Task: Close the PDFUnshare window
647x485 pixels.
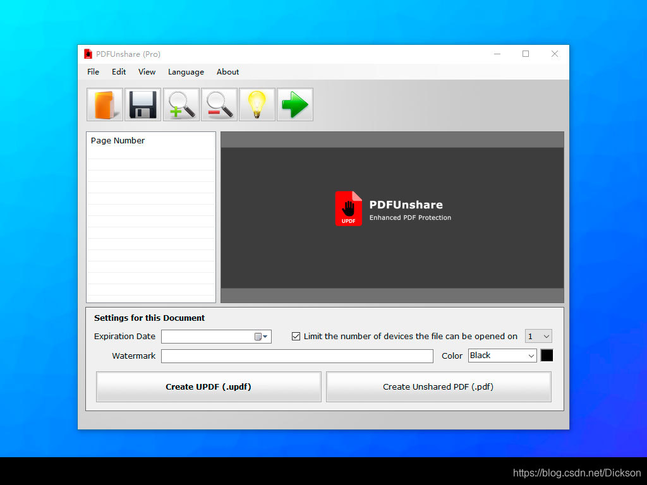Action: coord(555,54)
